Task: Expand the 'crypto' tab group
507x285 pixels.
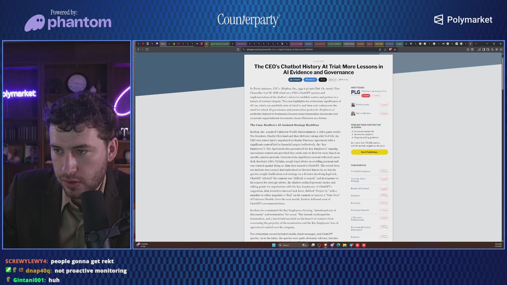Action: point(399,44)
